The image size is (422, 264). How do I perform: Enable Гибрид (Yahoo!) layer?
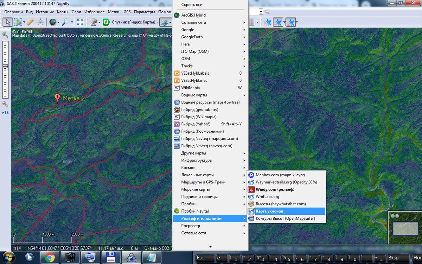click(210, 124)
